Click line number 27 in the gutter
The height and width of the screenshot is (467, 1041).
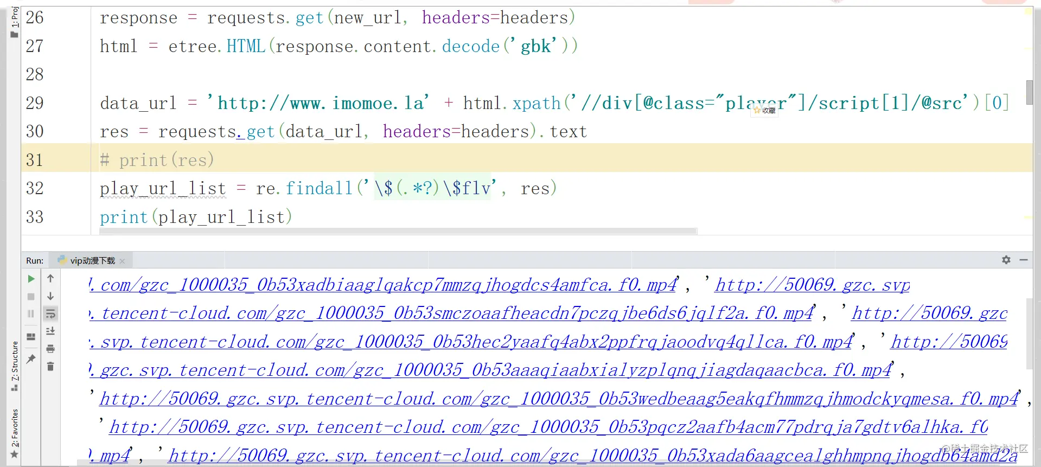point(35,46)
